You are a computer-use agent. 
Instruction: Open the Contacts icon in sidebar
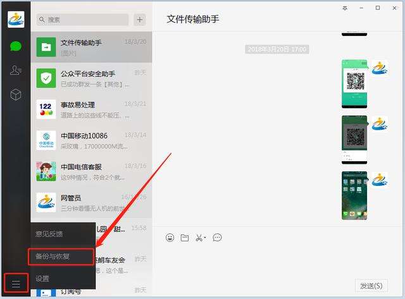tap(16, 70)
